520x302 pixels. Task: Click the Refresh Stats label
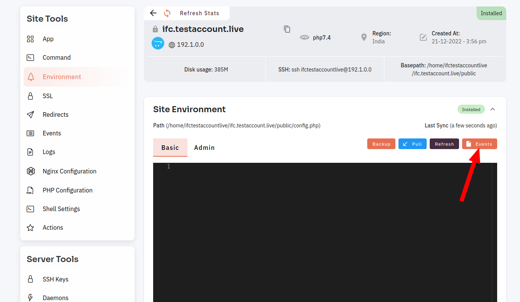[200, 13]
